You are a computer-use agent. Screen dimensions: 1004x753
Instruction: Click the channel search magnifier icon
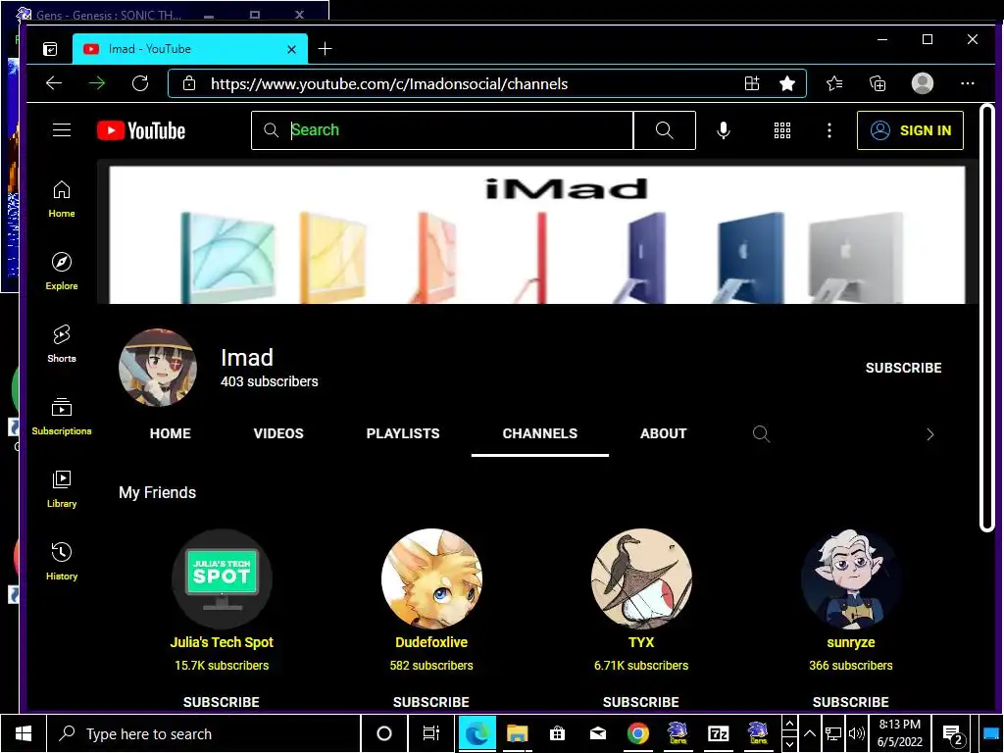coord(761,433)
